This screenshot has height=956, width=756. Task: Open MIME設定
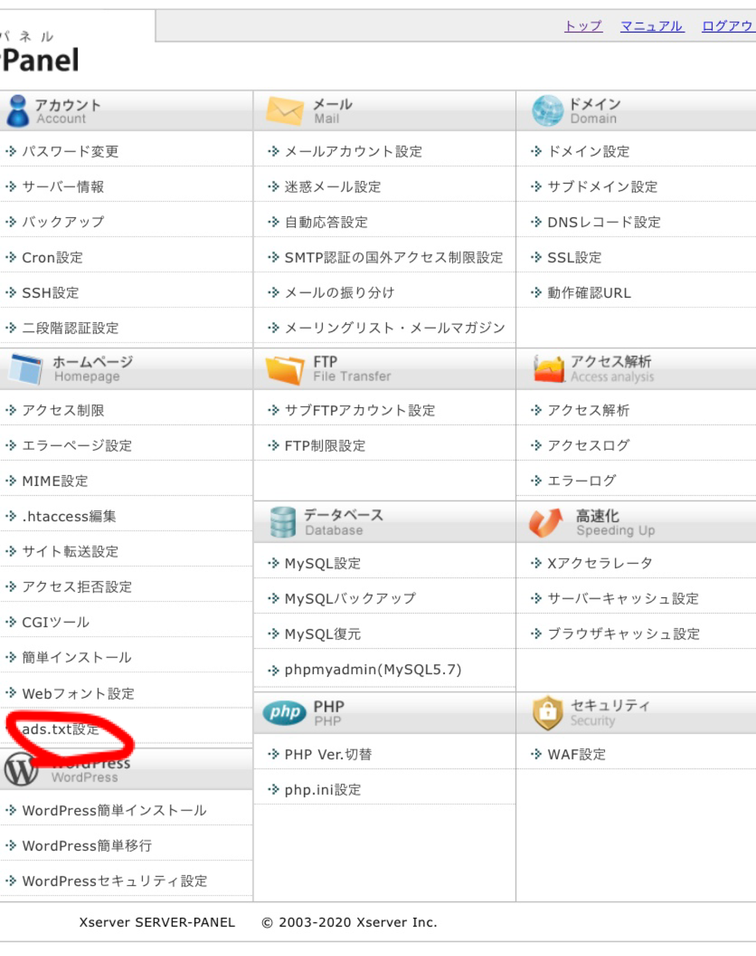tap(55, 481)
